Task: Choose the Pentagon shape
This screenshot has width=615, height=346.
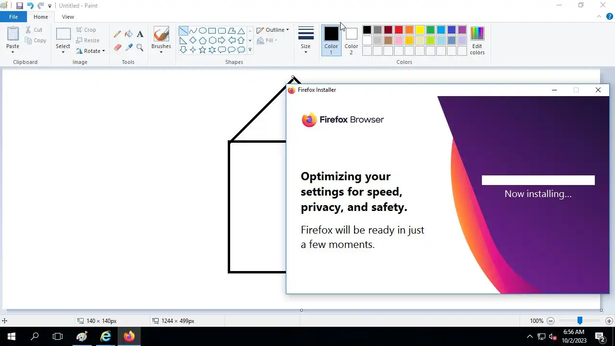Action: [202, 40]
